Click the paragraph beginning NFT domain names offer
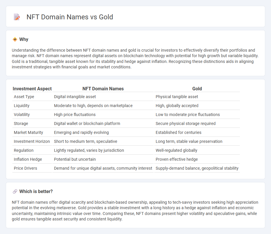The width and height of the screenshot is (271, 234). coord(135,211)
